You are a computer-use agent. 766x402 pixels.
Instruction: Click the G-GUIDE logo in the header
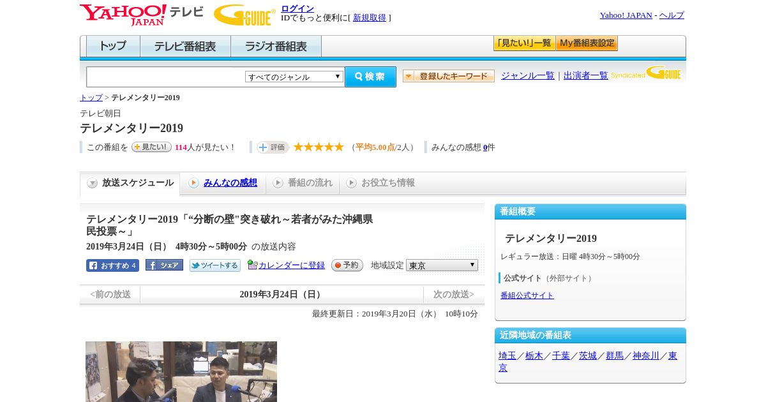pyautogui.click(x=244, y=15)
